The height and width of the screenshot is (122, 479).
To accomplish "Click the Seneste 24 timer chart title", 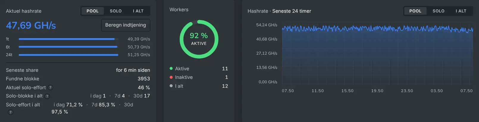I will (292, 11).
